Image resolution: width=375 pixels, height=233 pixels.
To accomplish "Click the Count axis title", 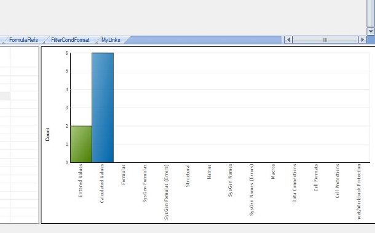I will (47, 135).
